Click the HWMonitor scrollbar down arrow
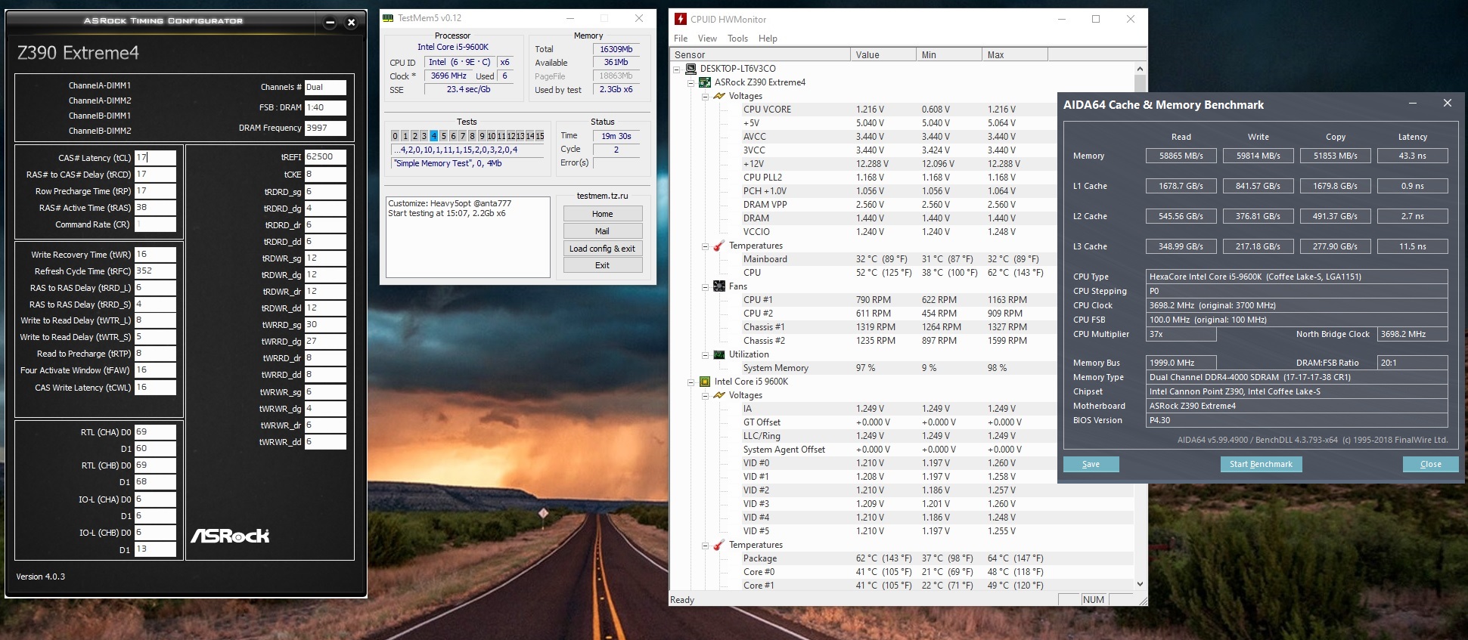The width and height of the screenshot is (1468, 640). tap(1140, 584)
